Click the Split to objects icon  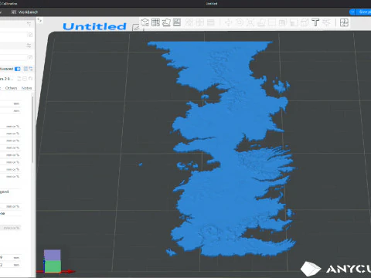click(189, 22)
